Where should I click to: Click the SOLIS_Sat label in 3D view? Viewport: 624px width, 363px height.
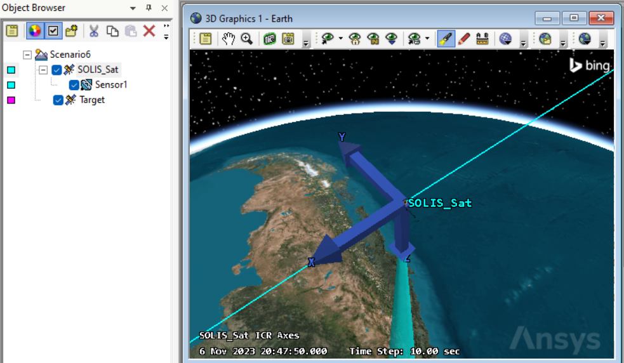440,203
